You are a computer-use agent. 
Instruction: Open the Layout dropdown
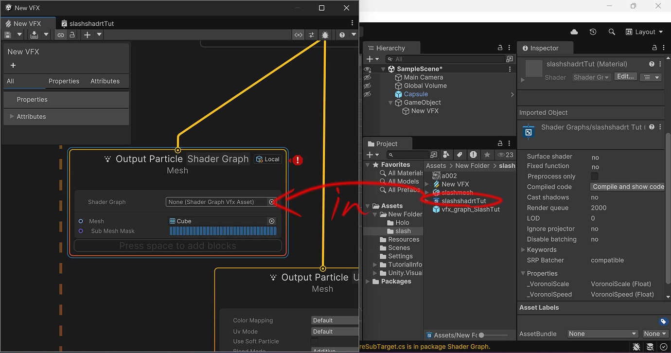coord(644,31)
